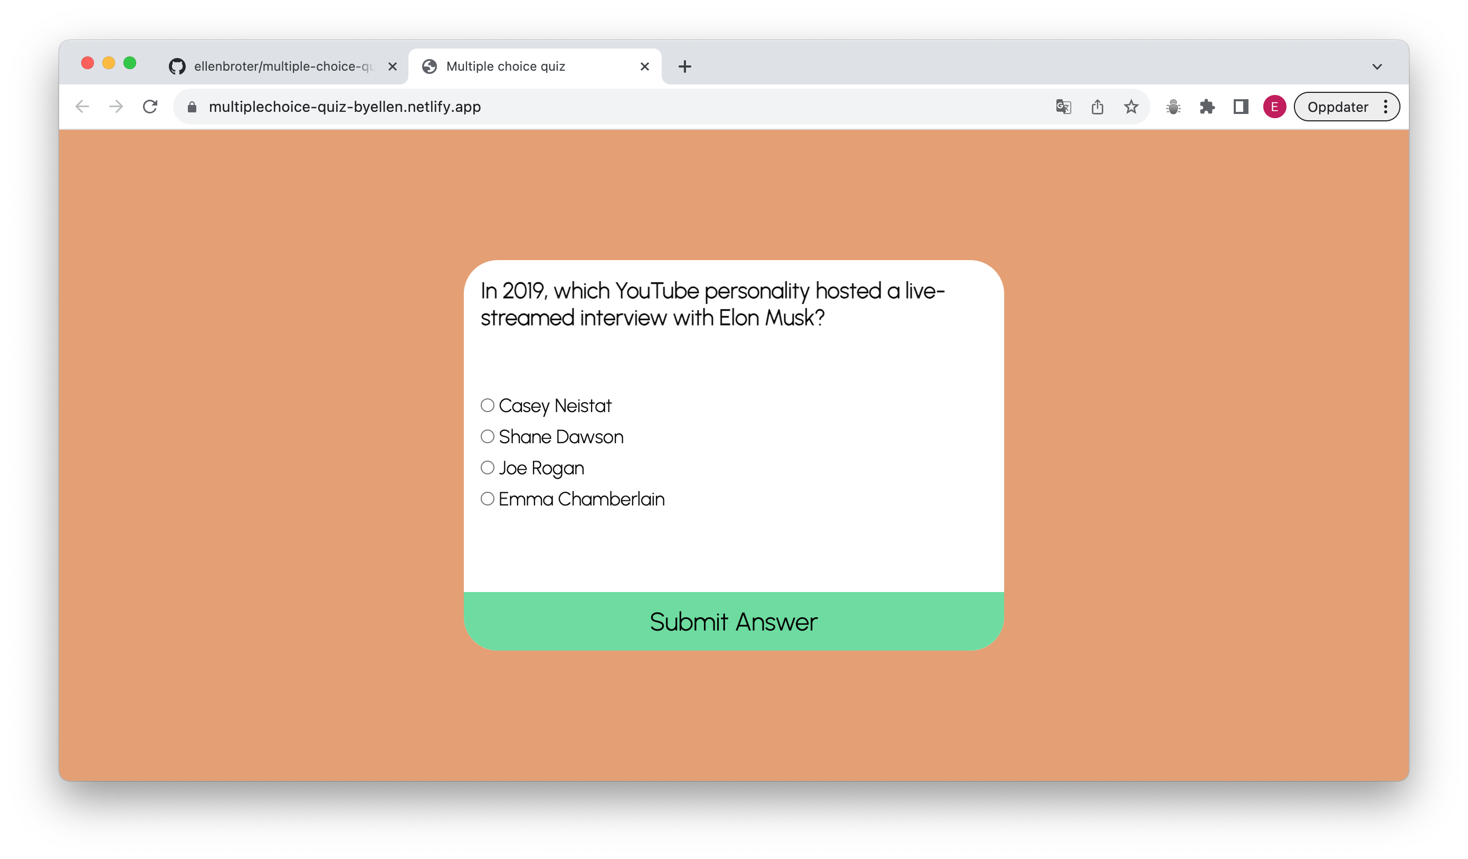Submit the selected answer

click(733, 621)
